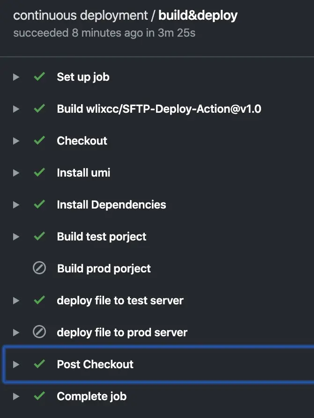Open the Install Dependencies step text
314x418 pixels.
[111, 205]
